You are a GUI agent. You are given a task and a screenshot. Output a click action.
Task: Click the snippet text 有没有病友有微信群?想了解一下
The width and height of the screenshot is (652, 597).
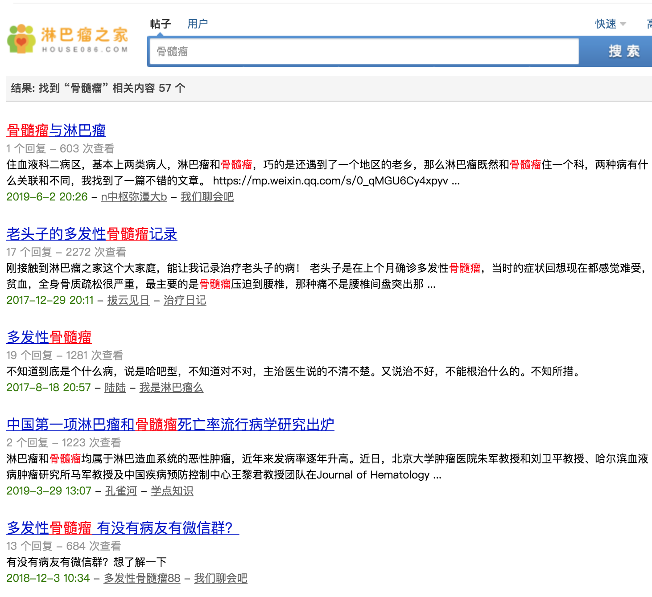point(87,562)
